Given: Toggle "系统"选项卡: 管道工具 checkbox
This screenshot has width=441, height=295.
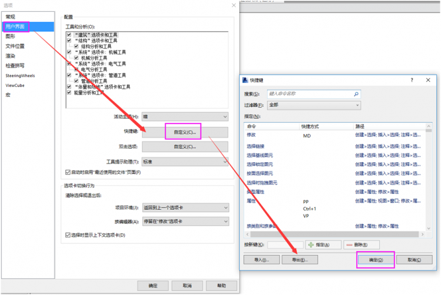Looking at the screenshot, I should click(69, 75).
